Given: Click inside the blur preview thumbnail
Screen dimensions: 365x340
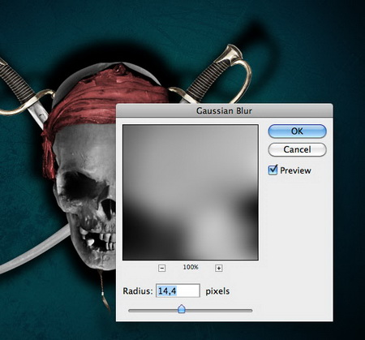Looking at the screenshot, I should pyautogui.click(x=191, y=192).
